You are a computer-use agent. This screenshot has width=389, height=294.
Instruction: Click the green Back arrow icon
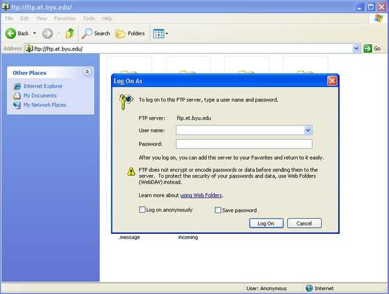(11, 33)
